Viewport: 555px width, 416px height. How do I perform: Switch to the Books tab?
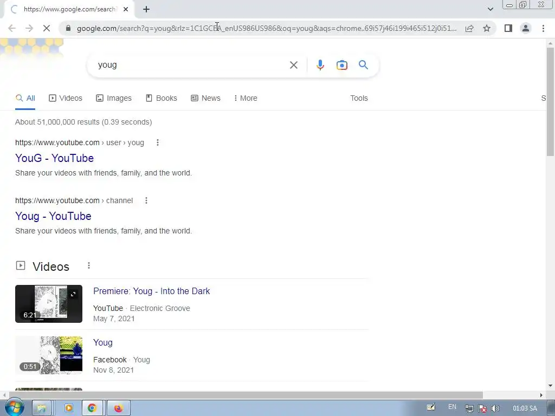pyautogui.click(x=162, y=98)
